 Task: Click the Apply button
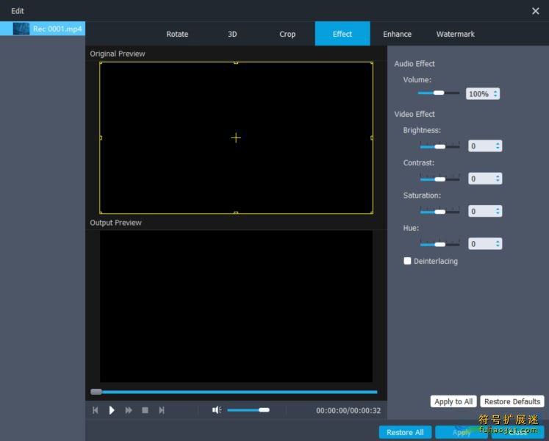tap(462, 432)
